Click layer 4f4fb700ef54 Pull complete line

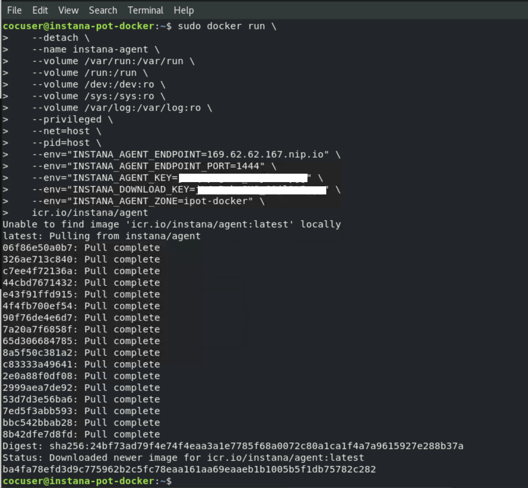[x=81, y=306]
